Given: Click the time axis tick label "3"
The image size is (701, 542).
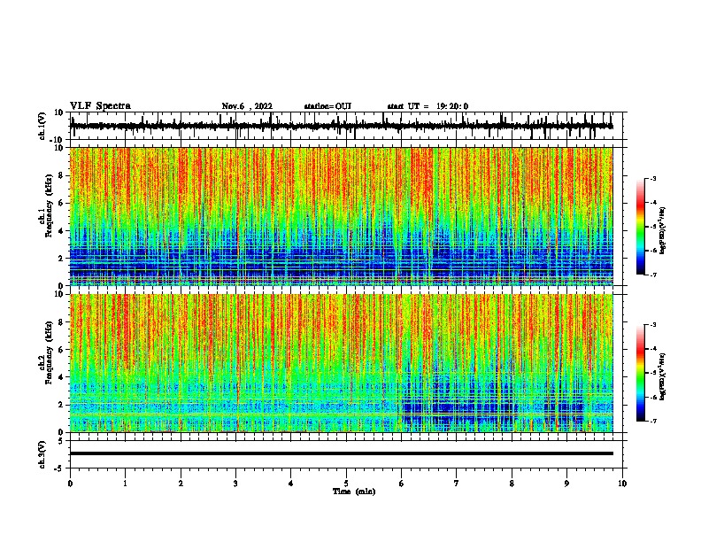Looking at the screenshot, I should 235,484.
